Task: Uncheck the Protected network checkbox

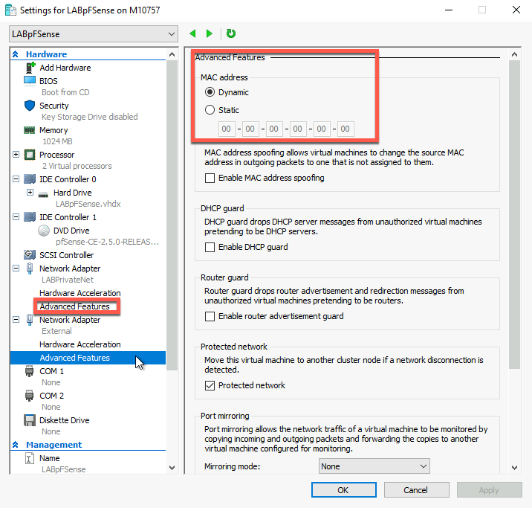Action: coord(210,386)
